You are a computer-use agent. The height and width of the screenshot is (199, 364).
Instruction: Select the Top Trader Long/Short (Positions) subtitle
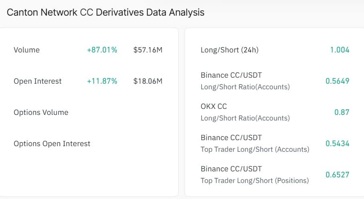255,181
